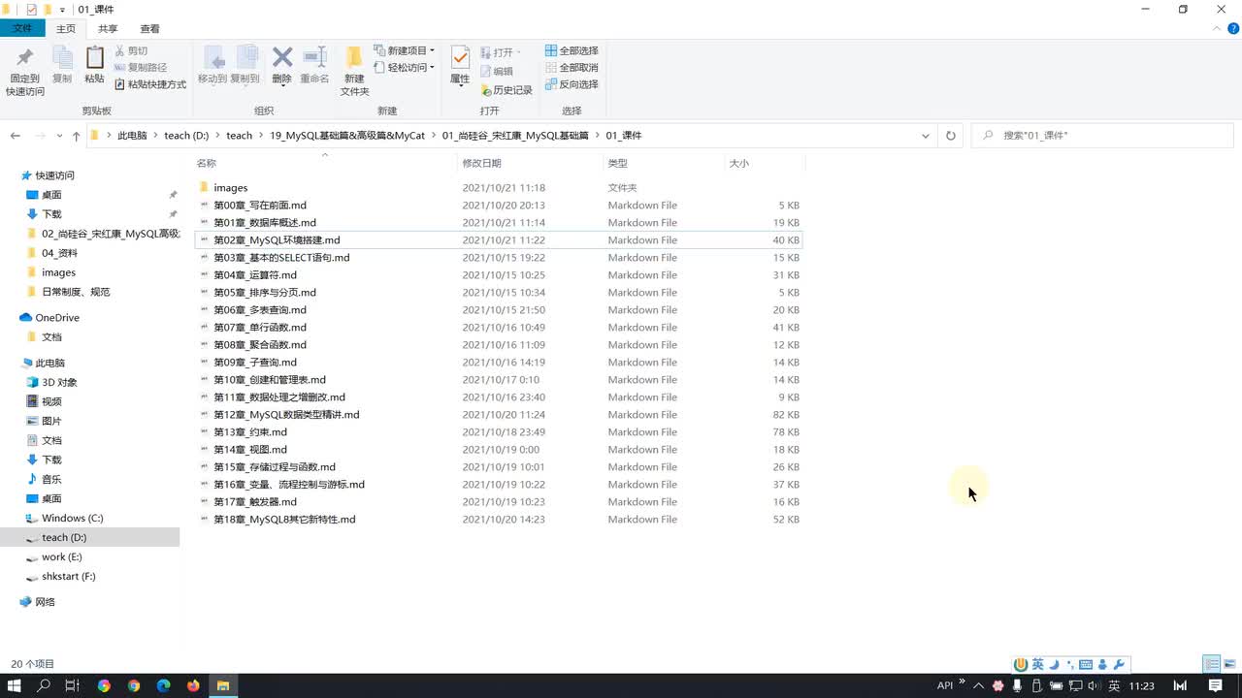
Task: Switch to the View (查看) ribbon tab
Action: click(x=150, y=29)
